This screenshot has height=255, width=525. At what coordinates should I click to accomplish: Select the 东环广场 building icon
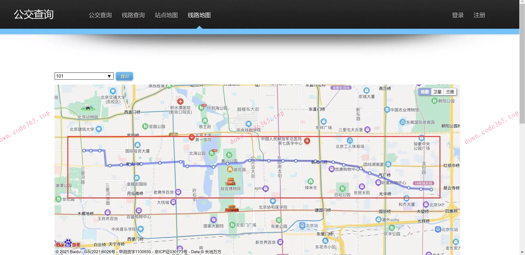[323, 121]
